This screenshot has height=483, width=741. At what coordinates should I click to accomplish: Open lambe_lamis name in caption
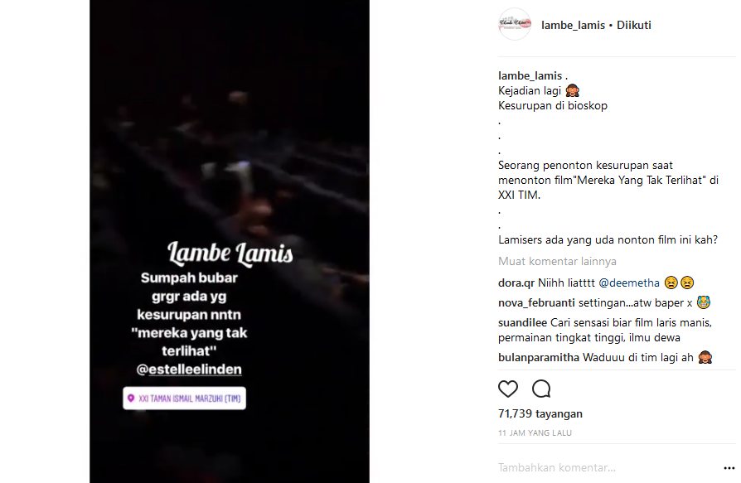coord(530,75)
